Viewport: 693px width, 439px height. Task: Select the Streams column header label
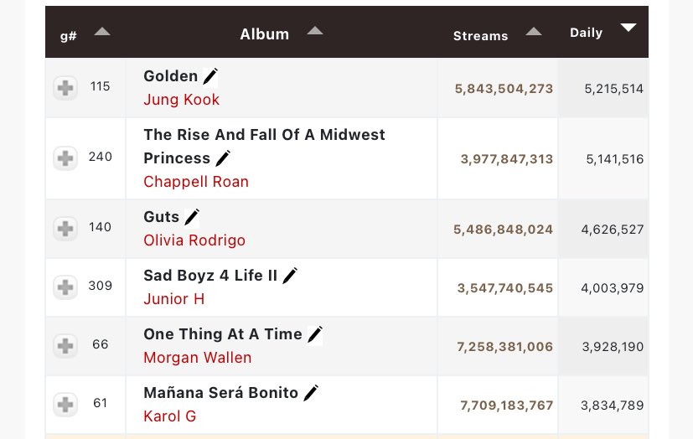(480, 36)
